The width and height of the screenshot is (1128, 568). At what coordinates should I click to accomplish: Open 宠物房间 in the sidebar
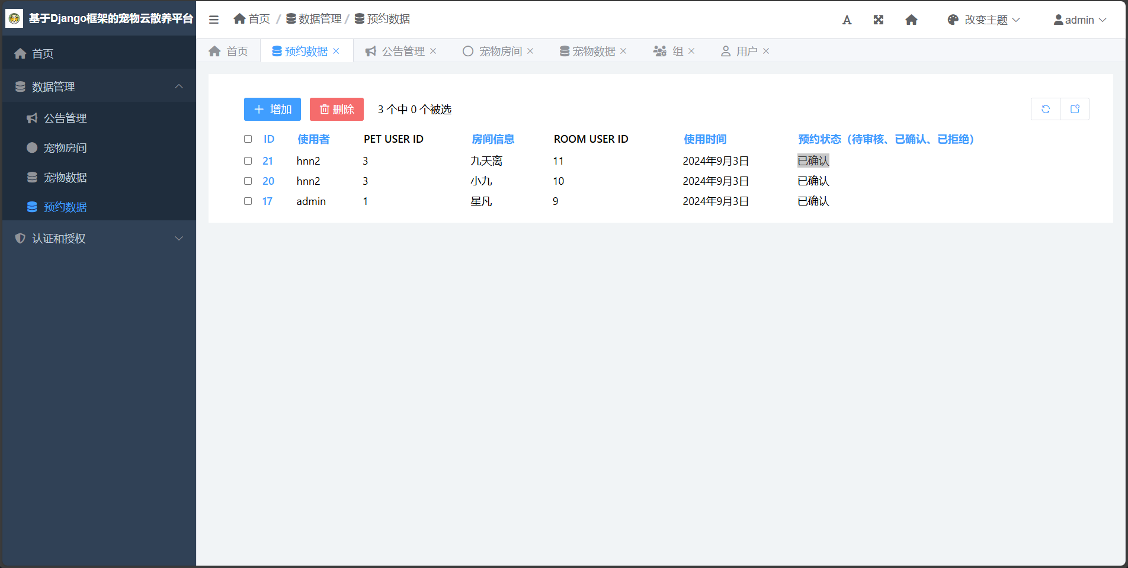(99, 147)
